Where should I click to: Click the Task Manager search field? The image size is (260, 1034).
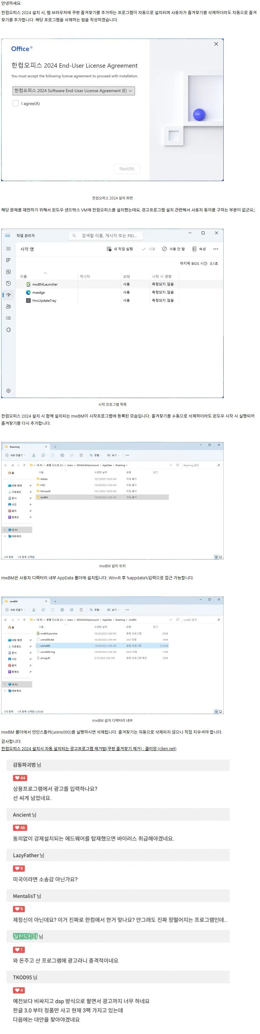[x=106, y=236]
